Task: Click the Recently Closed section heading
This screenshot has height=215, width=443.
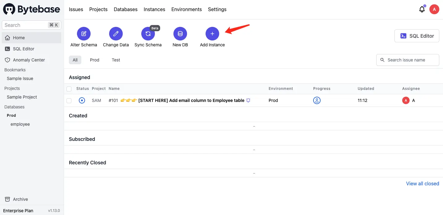Action: point(87,162)
